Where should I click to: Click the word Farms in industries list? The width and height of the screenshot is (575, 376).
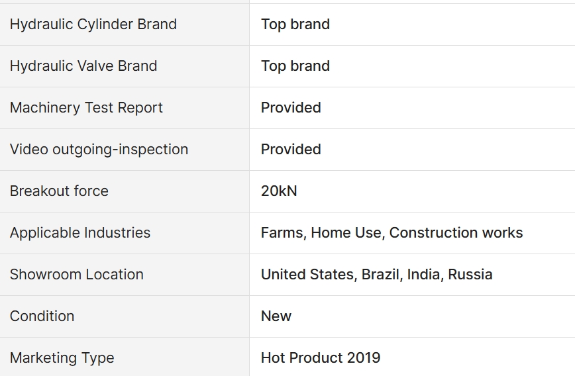click(282, 233)
